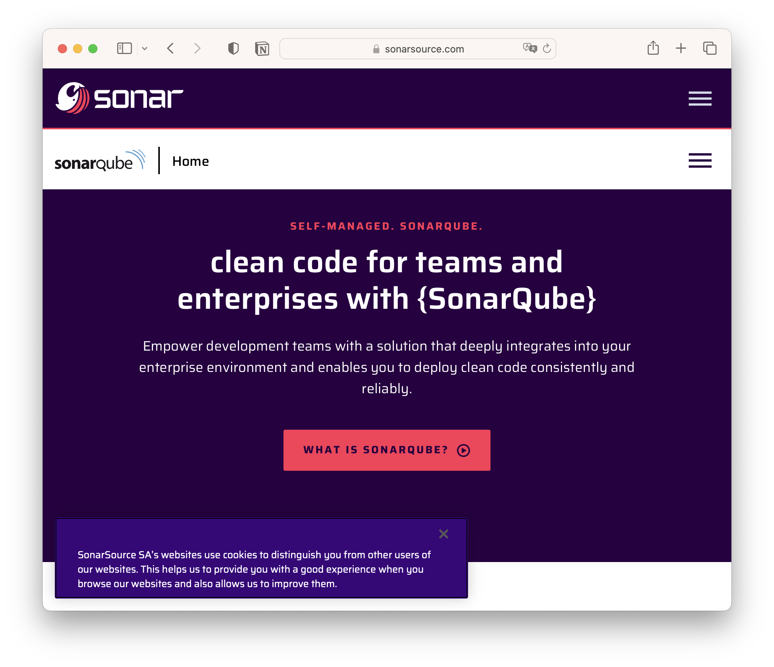Click the Sonar logo in header

(x=119, y=98)
